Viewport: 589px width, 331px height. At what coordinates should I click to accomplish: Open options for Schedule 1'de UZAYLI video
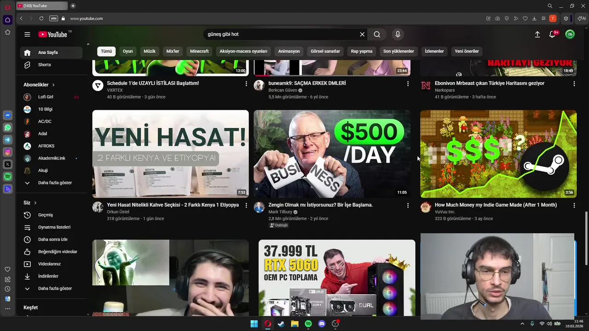tap(246, 84)
